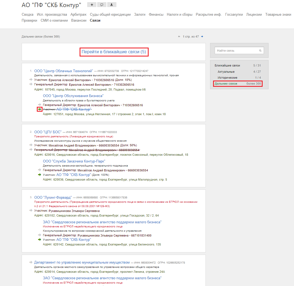Click into the Найти связь search field
The width and height of the screenshot is (294, 286).
(x=236, y=51)
